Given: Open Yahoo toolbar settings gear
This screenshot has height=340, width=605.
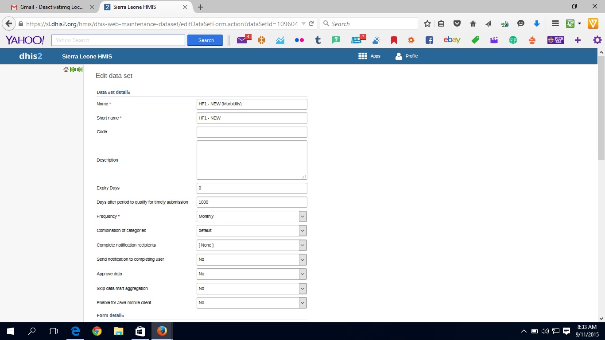Looking at the screenshot, I should [597, 40].
